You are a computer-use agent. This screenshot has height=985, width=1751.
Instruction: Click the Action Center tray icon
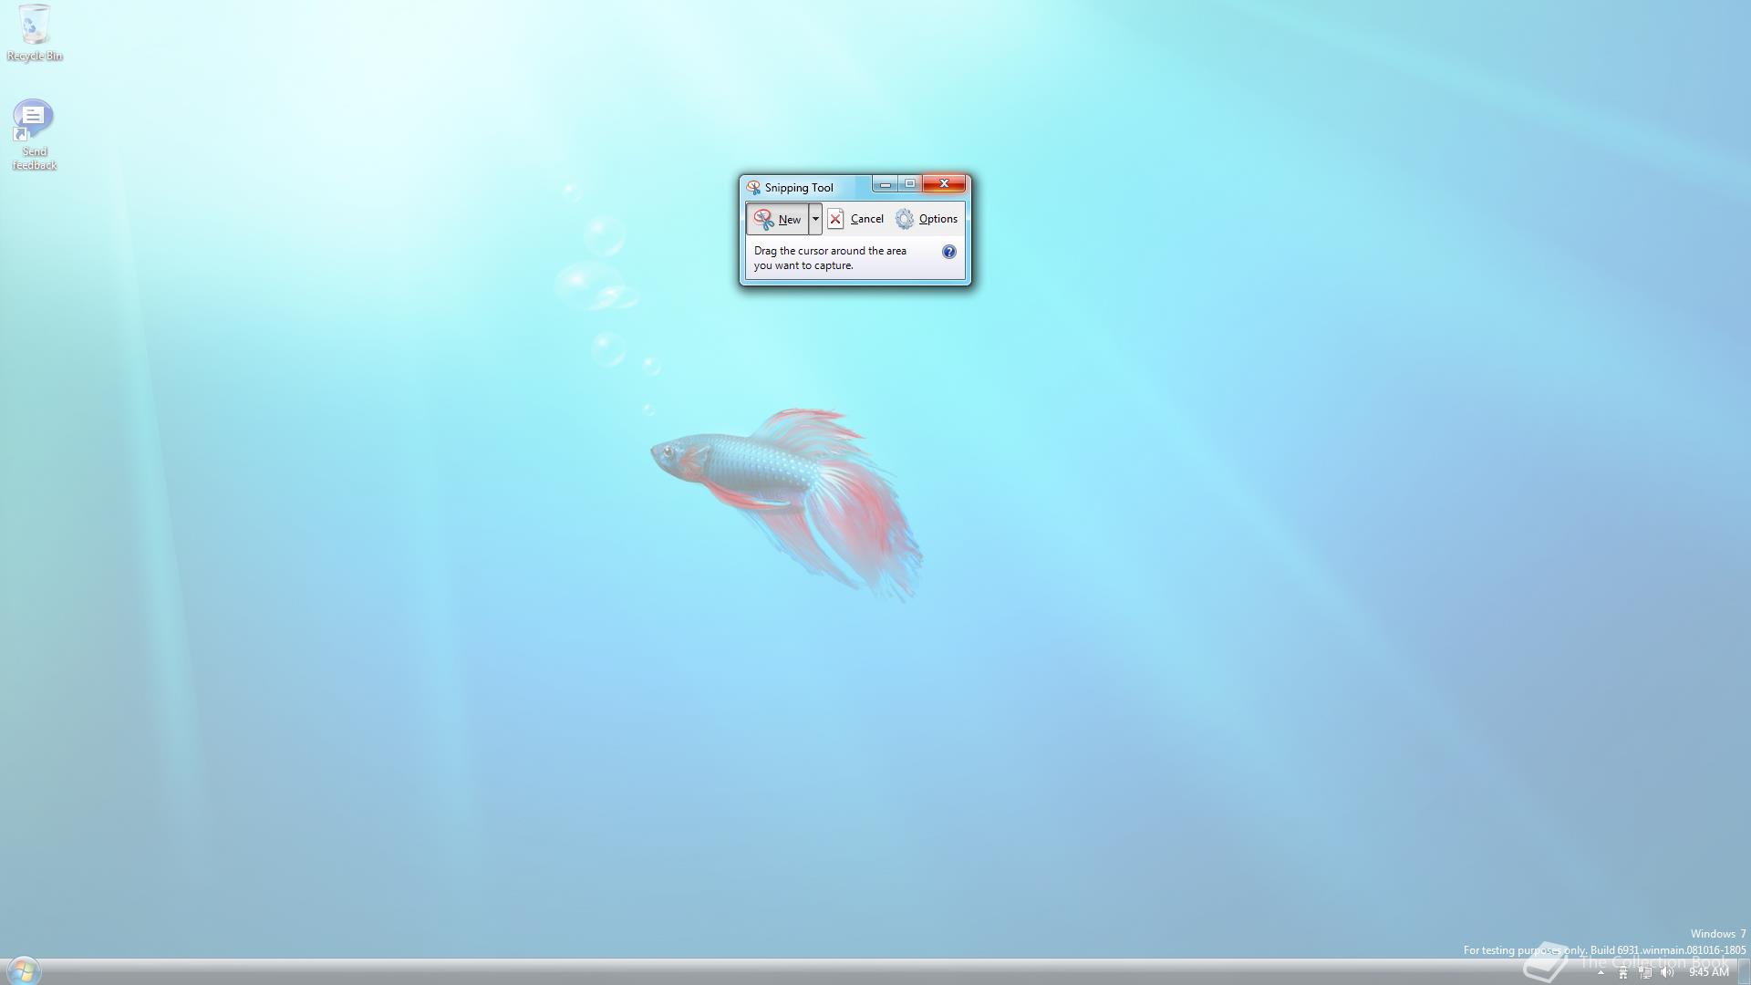[x=1623, y=972]
